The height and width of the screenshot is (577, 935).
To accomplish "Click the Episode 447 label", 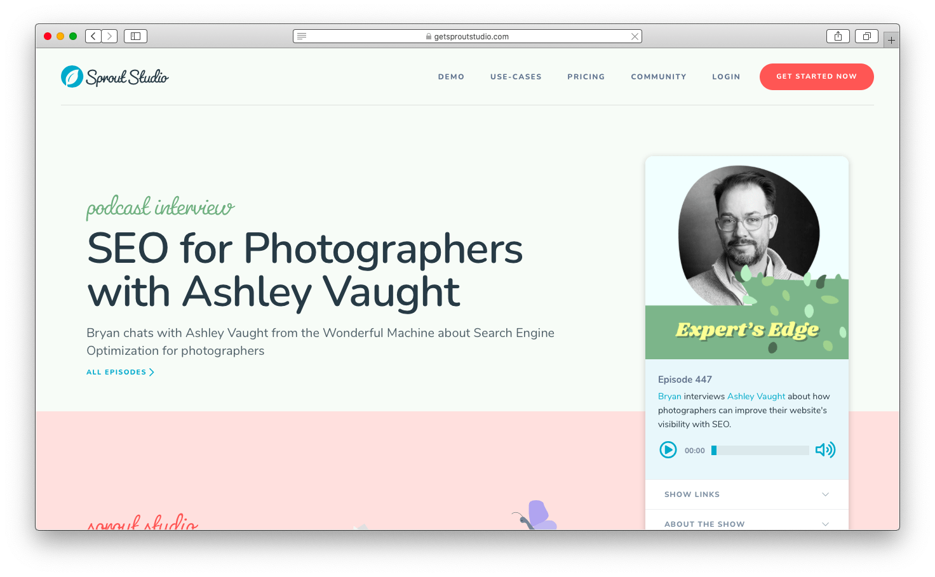I will pyautogui.click(x=685, y=380).
